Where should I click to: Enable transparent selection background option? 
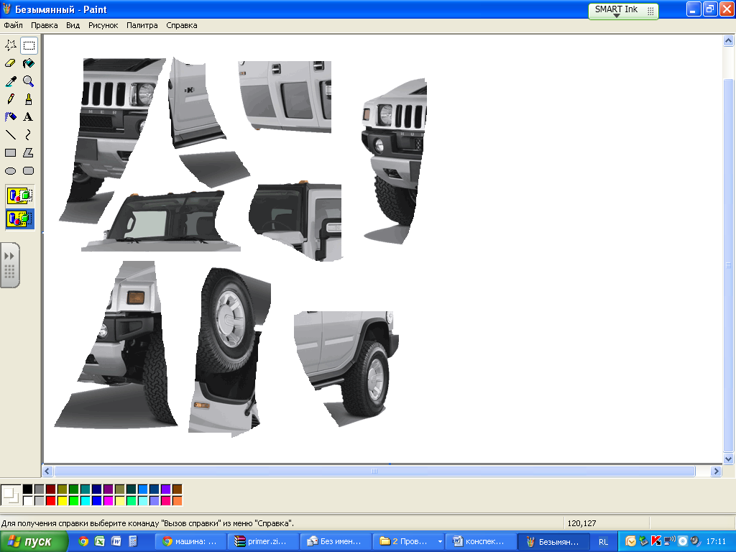19,218
